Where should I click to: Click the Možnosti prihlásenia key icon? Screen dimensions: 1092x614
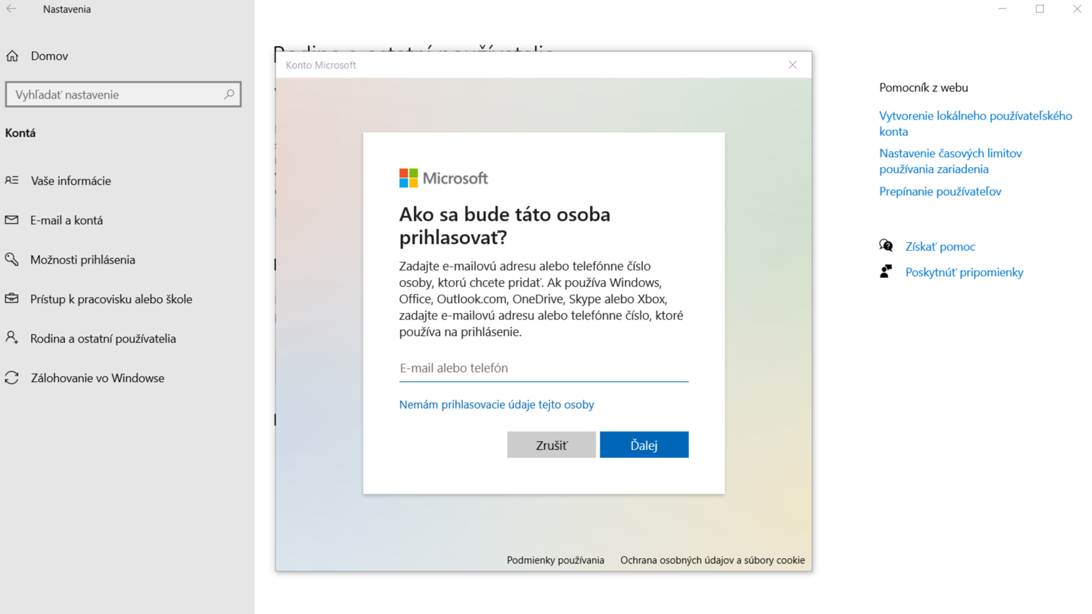pyautogui.click(x=12, y=259)
